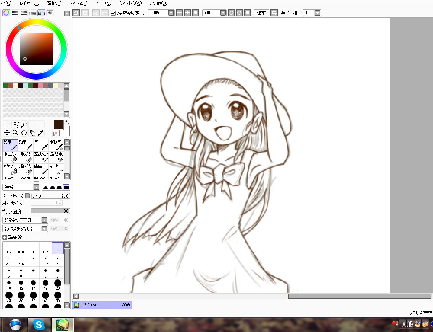Screen dimensions: 433x332
Task: Select the lasso selection tool
Action: 16,124
